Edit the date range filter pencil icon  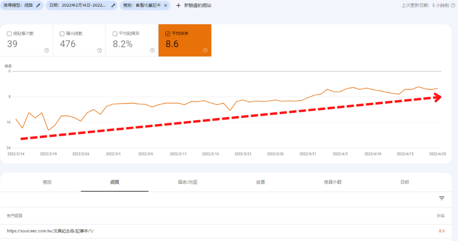click(113, 6)
